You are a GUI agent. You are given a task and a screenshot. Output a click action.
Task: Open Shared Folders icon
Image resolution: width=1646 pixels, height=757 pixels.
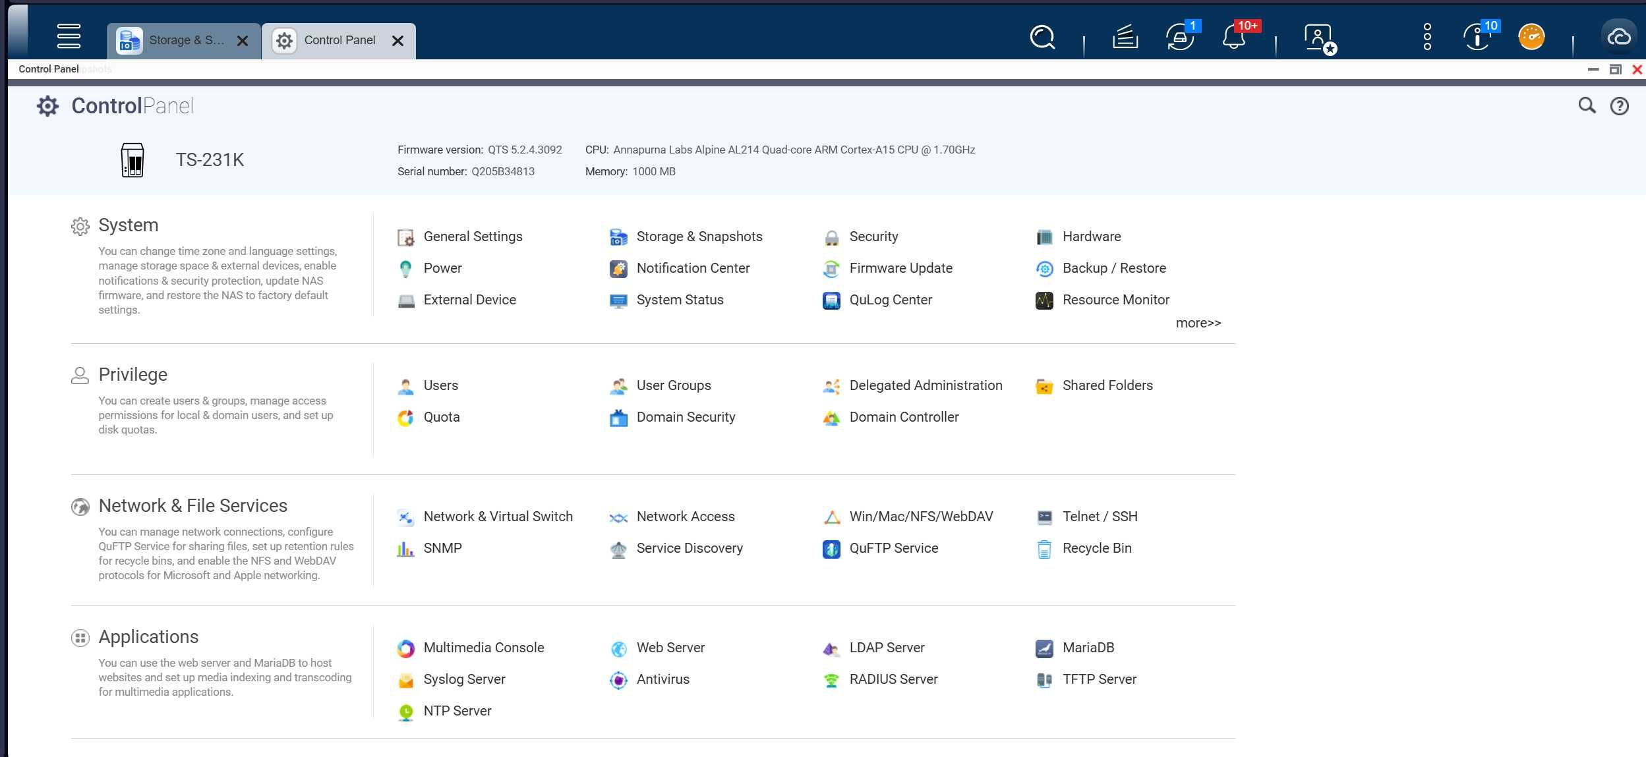(x=1044, y=385)
